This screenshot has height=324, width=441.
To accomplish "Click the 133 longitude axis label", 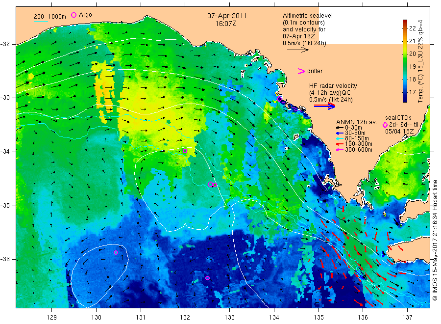I will tap(229, 318).
